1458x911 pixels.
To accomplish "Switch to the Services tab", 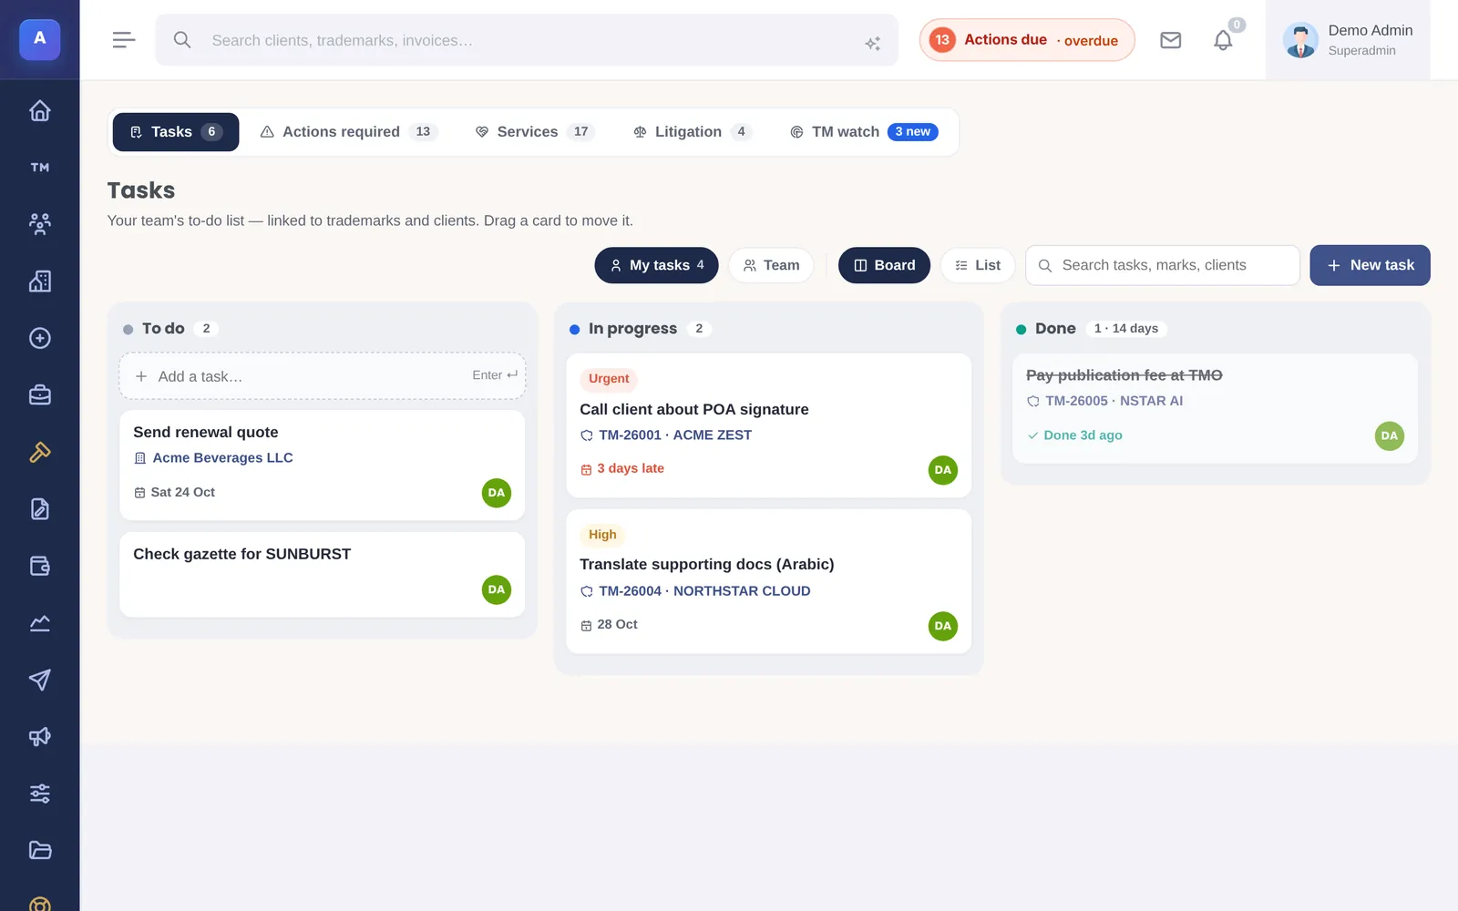I will tap(535, 132).
